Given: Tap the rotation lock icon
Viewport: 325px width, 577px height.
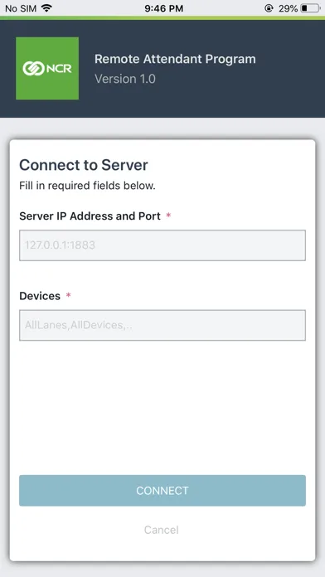Looking at the screenshot, I should click(x=269, y=8).
